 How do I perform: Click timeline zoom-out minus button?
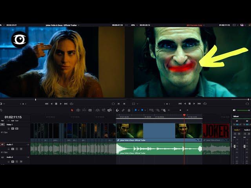pos(169,110)
